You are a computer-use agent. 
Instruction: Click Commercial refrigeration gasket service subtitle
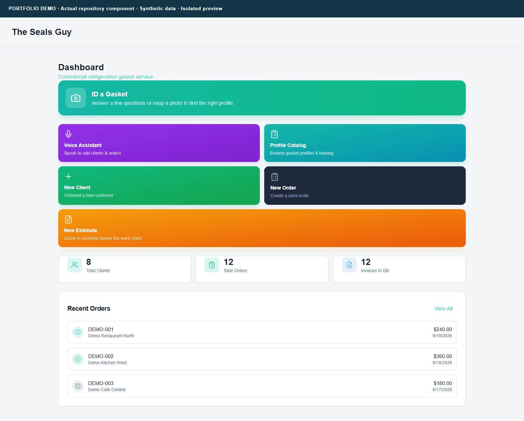click(x=106, y=77)
